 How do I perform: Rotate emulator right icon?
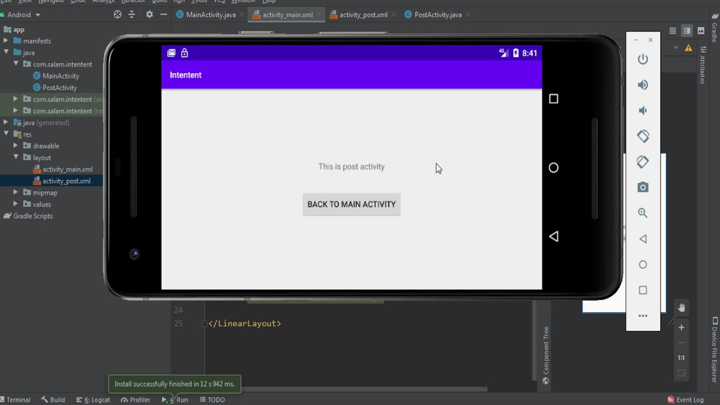coord(643,162)
